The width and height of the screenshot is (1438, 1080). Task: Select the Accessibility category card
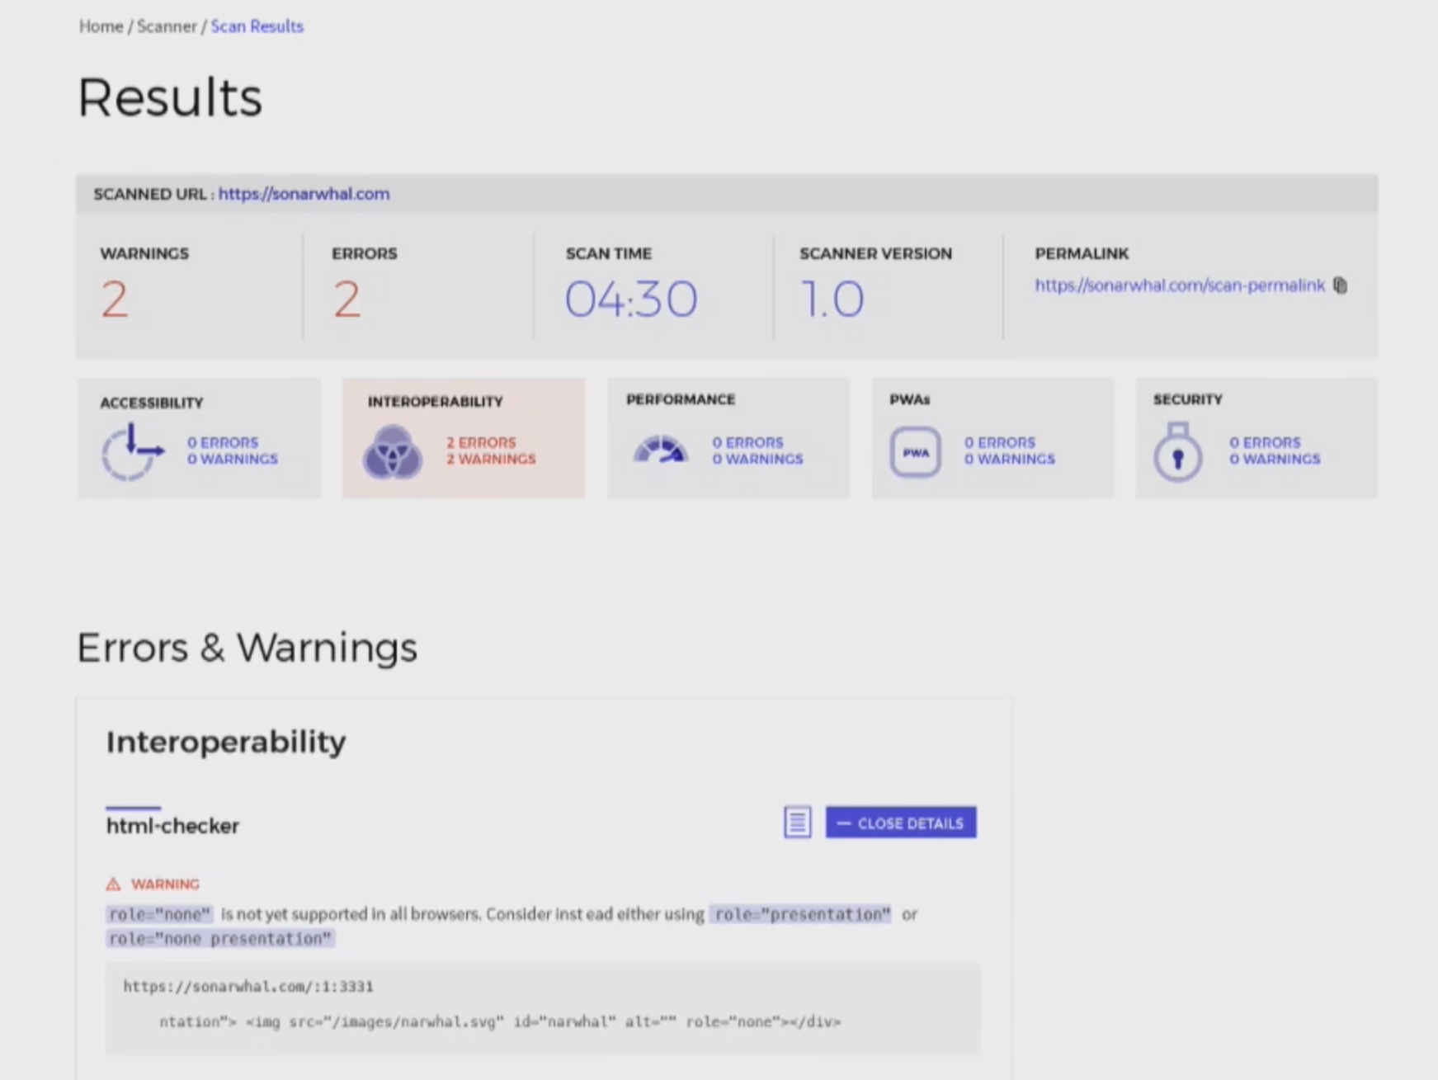200,438
